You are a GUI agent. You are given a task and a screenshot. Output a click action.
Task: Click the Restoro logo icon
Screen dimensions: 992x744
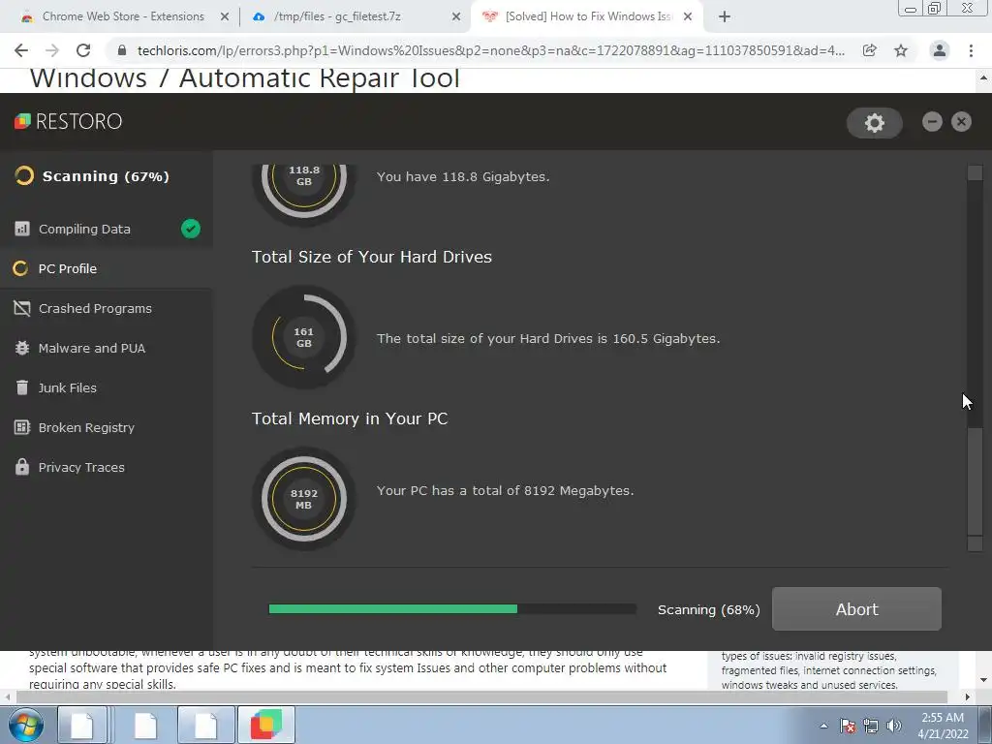tap(22, 121)
